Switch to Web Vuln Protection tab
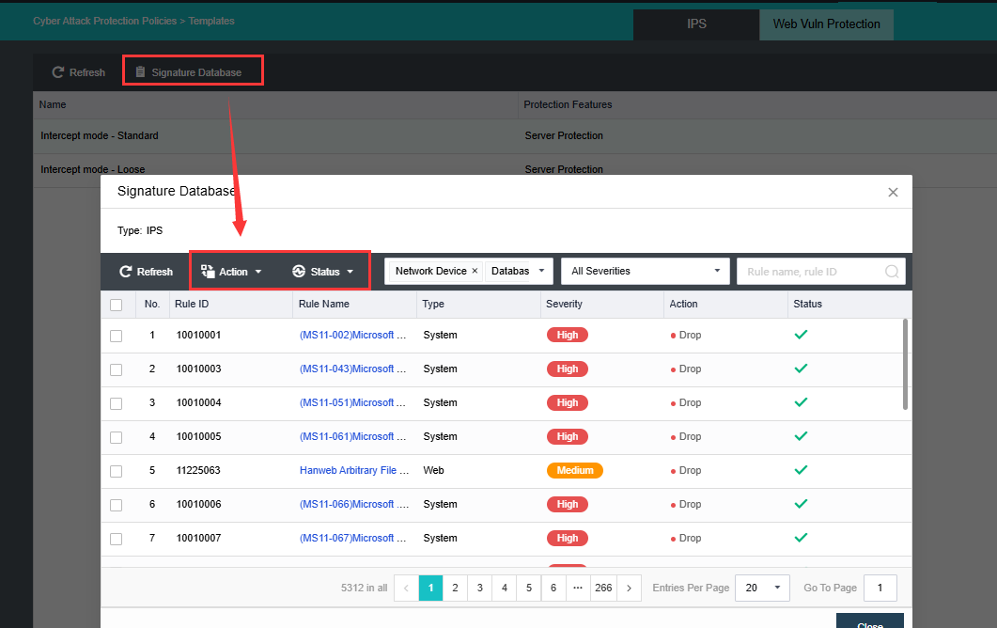Image resolution: width=997 pixels, height=628 pixels. (x=826, y=24)
